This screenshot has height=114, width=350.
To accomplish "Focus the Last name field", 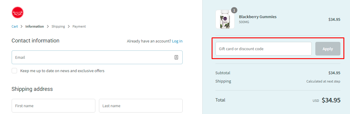I will [x=140, y=106].
